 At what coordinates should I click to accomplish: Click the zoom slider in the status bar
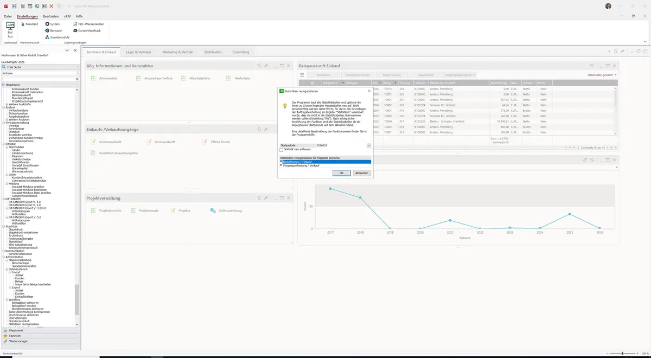(622, 353)
